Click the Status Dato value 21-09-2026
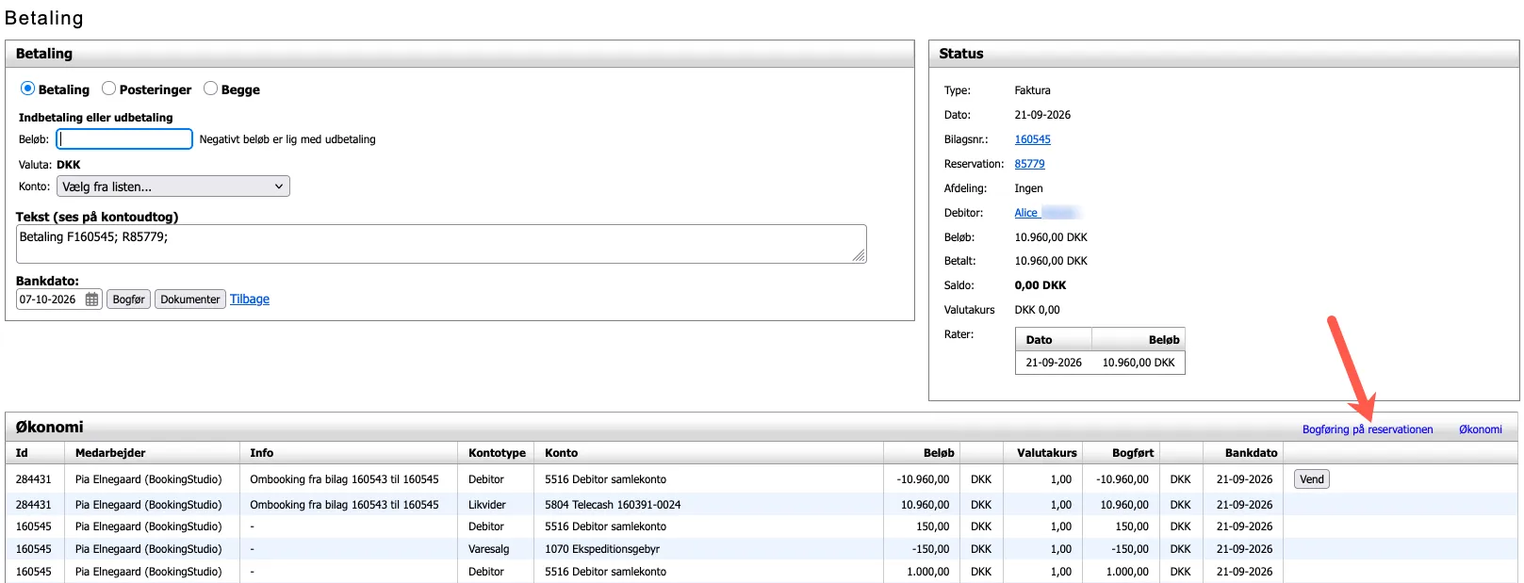The width and height of the screenshot is (1524, 583). click(1042, 115)
